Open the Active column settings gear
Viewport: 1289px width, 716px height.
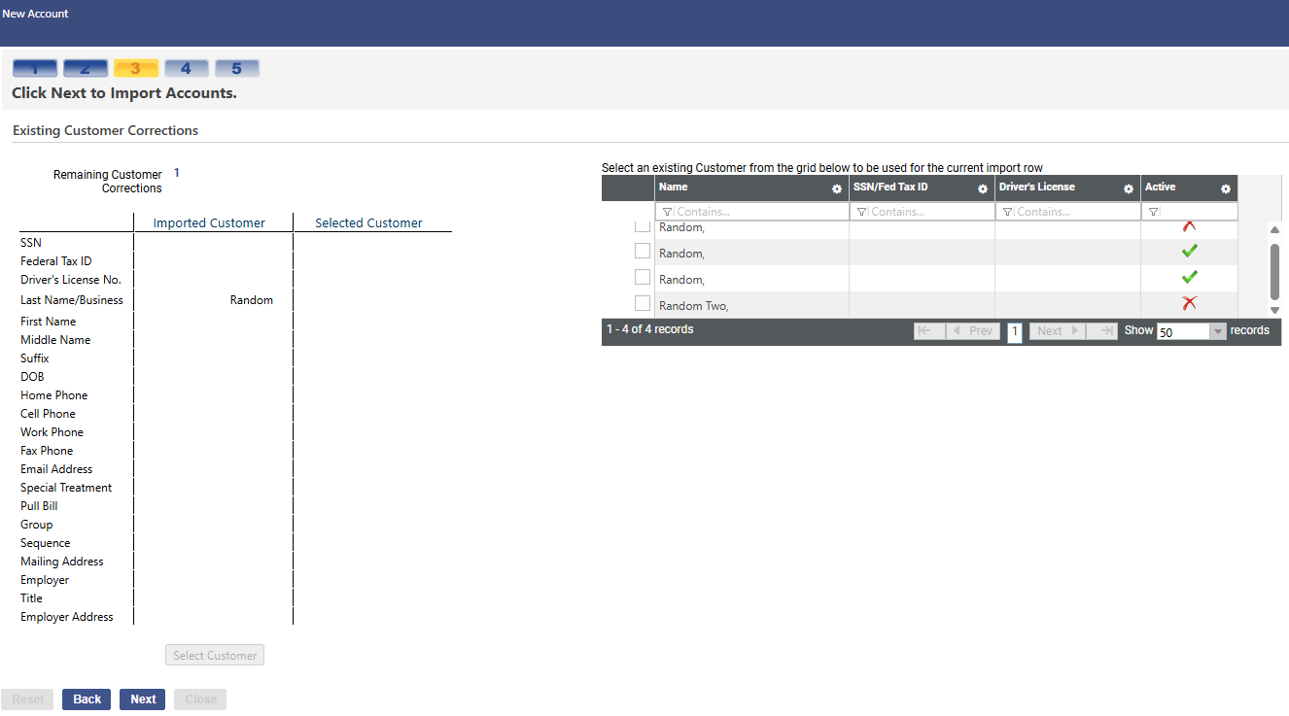1226,188
